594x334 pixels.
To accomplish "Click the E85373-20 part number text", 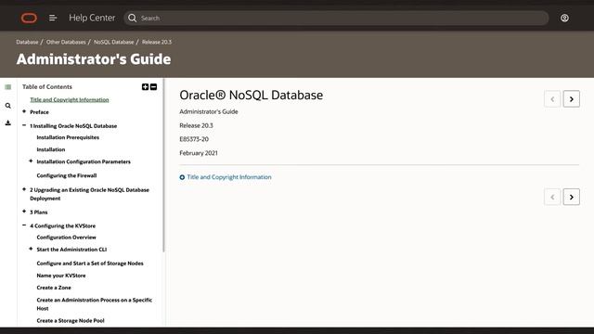I will point(194,139).
